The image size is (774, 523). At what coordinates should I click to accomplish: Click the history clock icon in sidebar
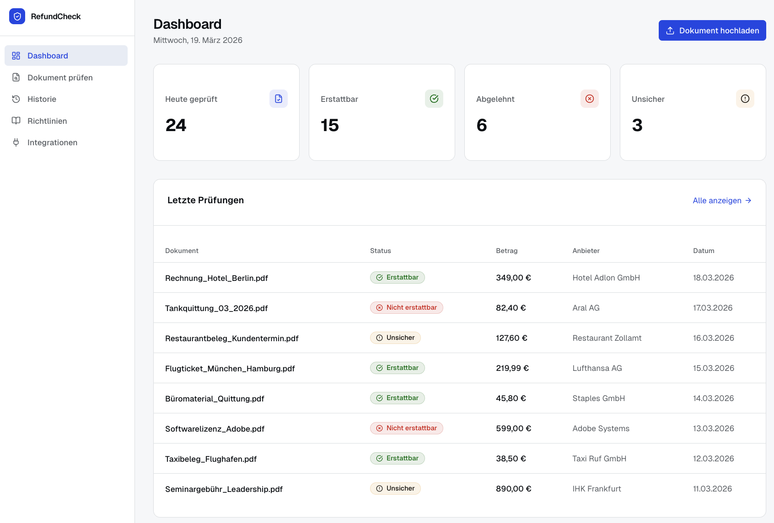(x=16, y=99)
